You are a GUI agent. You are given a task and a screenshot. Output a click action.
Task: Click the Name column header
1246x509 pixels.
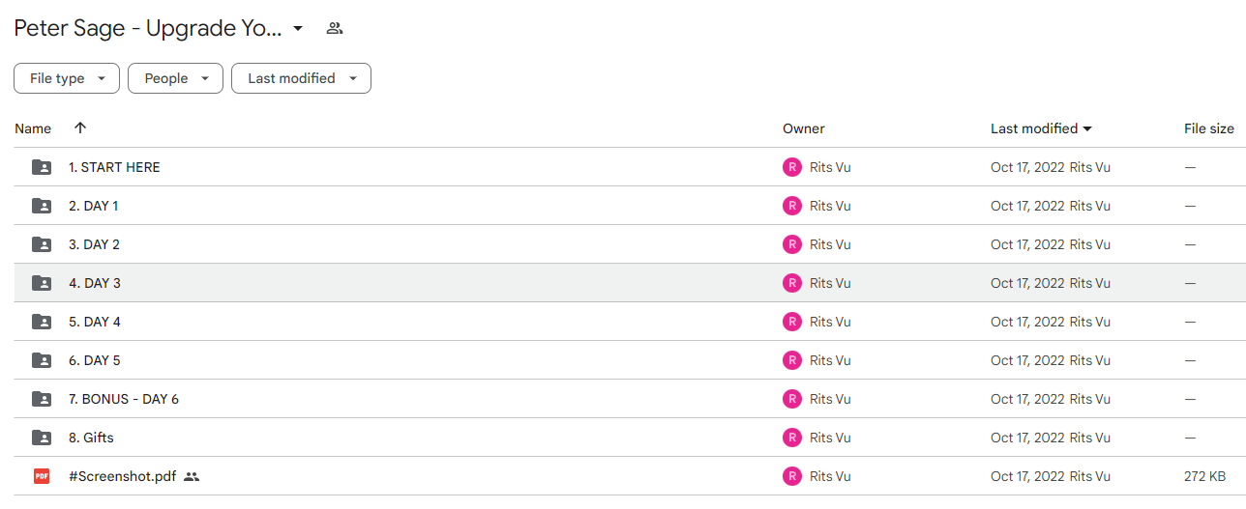(33, 128)
